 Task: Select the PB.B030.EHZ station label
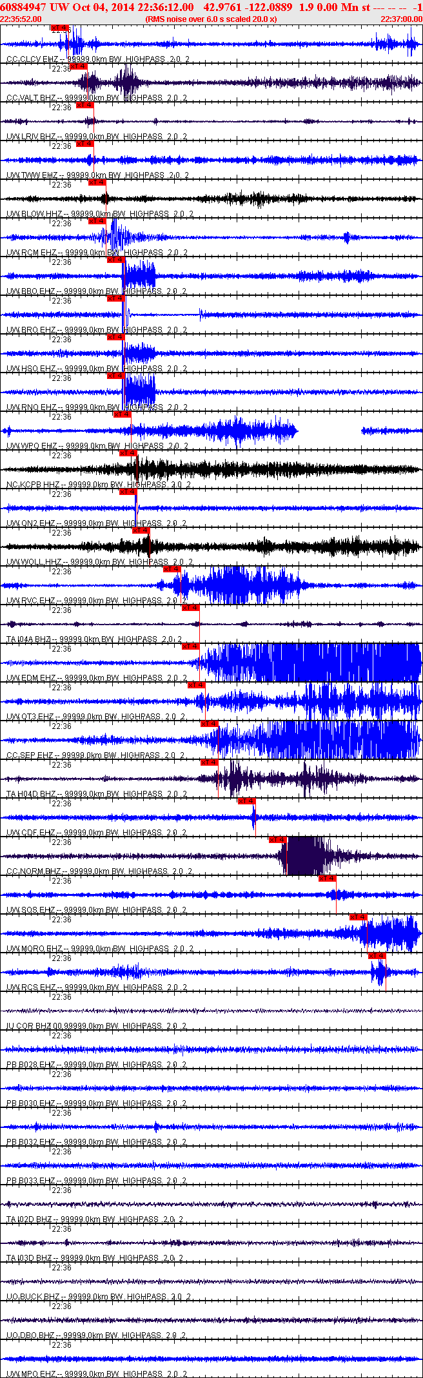click(97, 1103)
